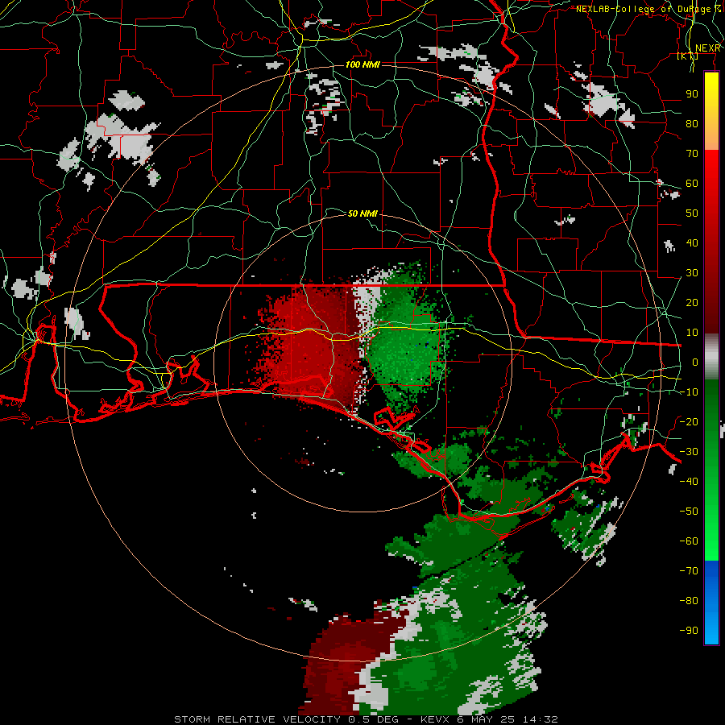Click the "80" value on the velocity scale
The width and height of the screenshot is (725, 725).
tap(692, 123)
